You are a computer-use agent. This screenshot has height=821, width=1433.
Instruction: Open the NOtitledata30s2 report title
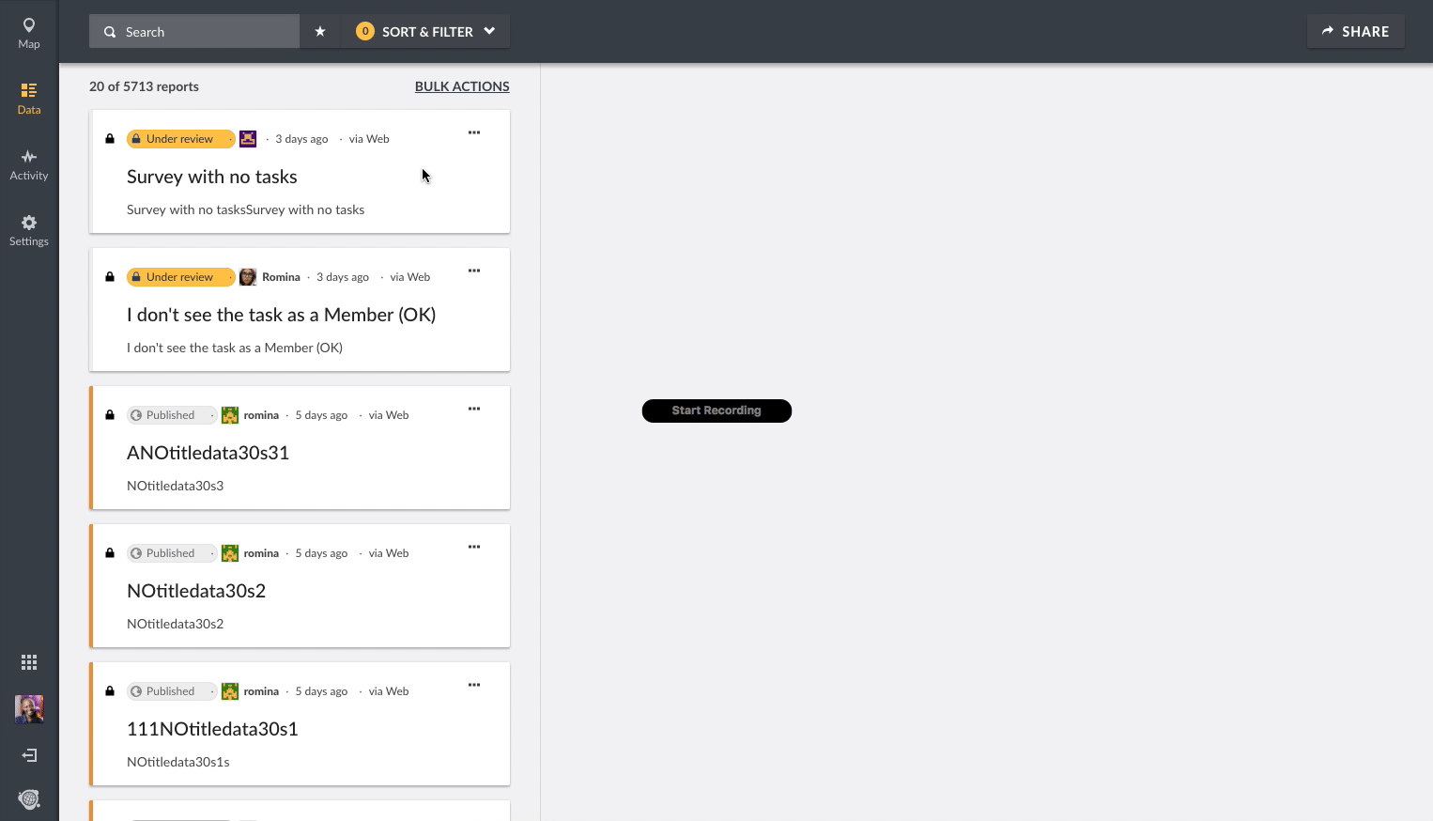click(196, 591)
